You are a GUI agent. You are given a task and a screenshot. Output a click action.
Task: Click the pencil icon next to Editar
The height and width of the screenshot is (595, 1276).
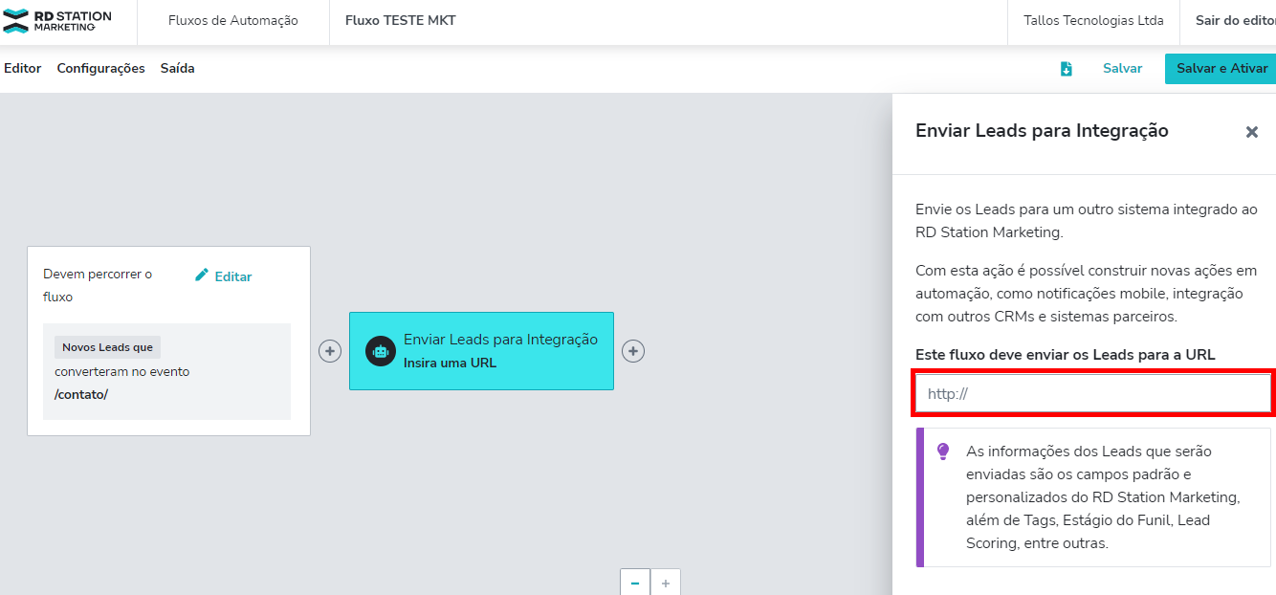click(x=202, y=275)
